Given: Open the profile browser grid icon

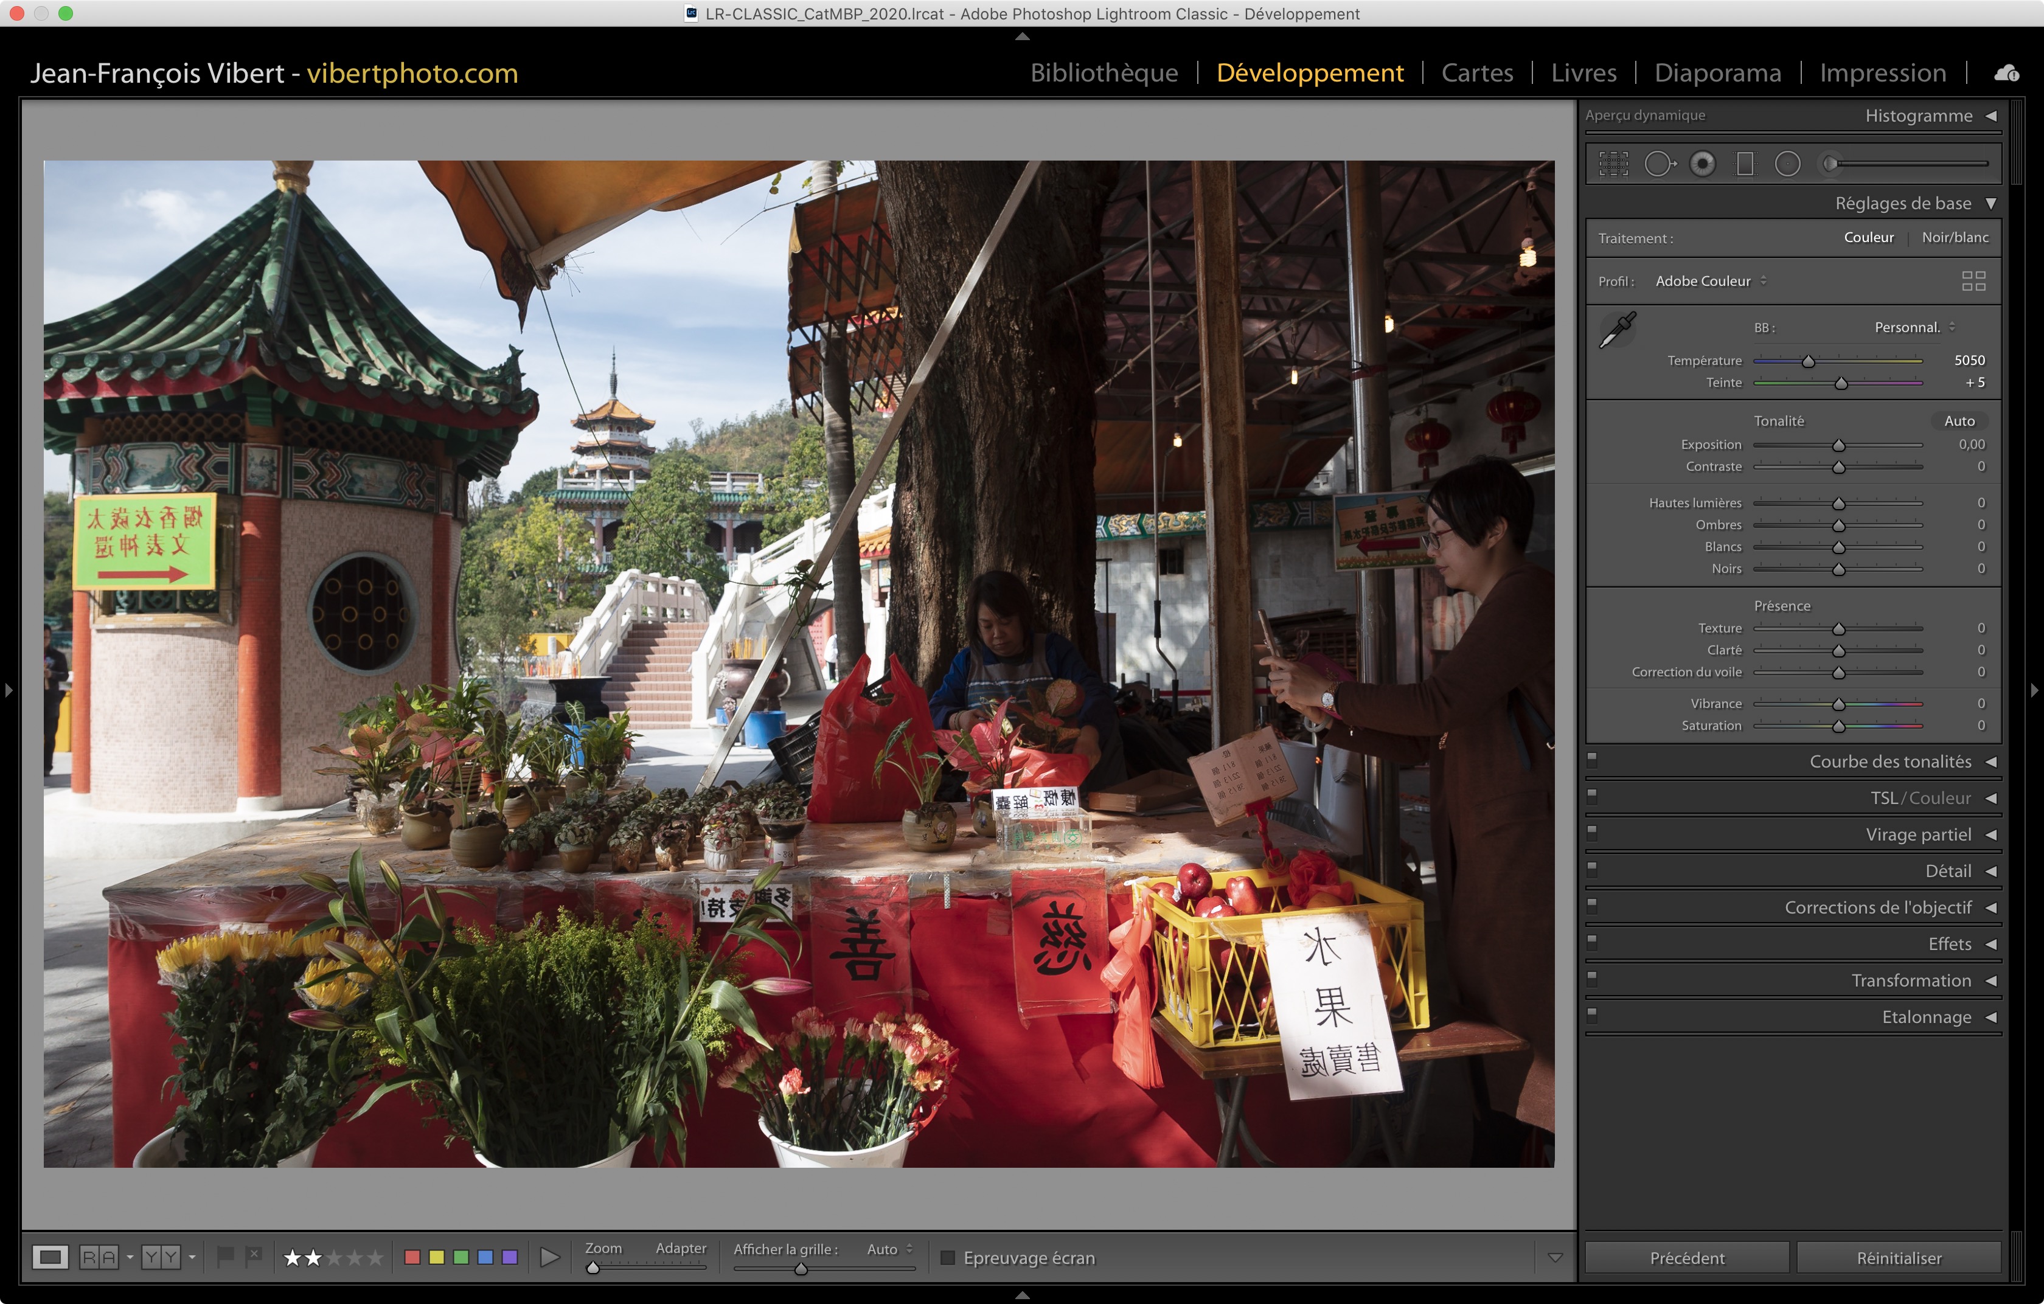Looking at the screenshot, I should (1973, 281).
